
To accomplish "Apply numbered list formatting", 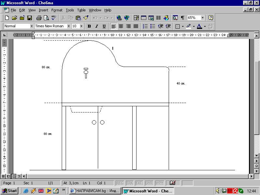I will pos(145,26).
